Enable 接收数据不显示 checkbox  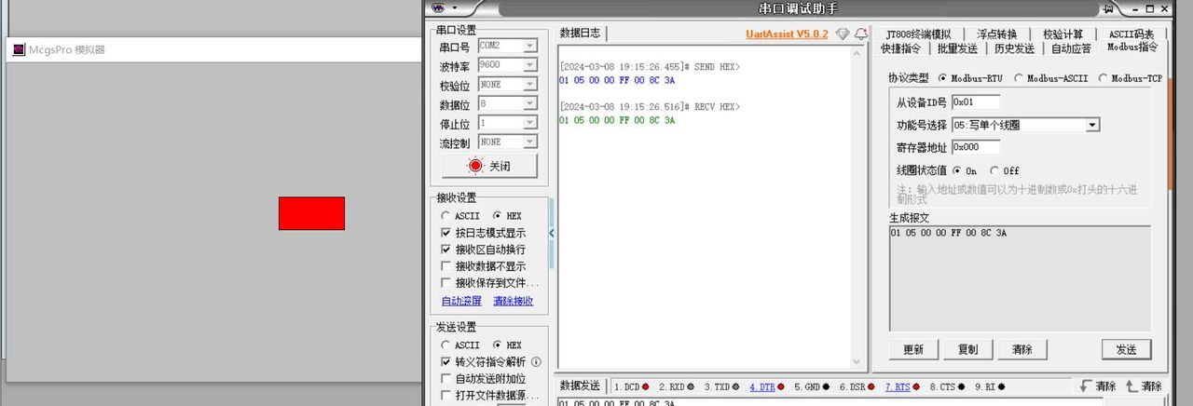tap(446, 266)
